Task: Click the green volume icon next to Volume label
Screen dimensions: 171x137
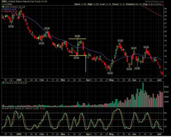Action: [3, 83]
